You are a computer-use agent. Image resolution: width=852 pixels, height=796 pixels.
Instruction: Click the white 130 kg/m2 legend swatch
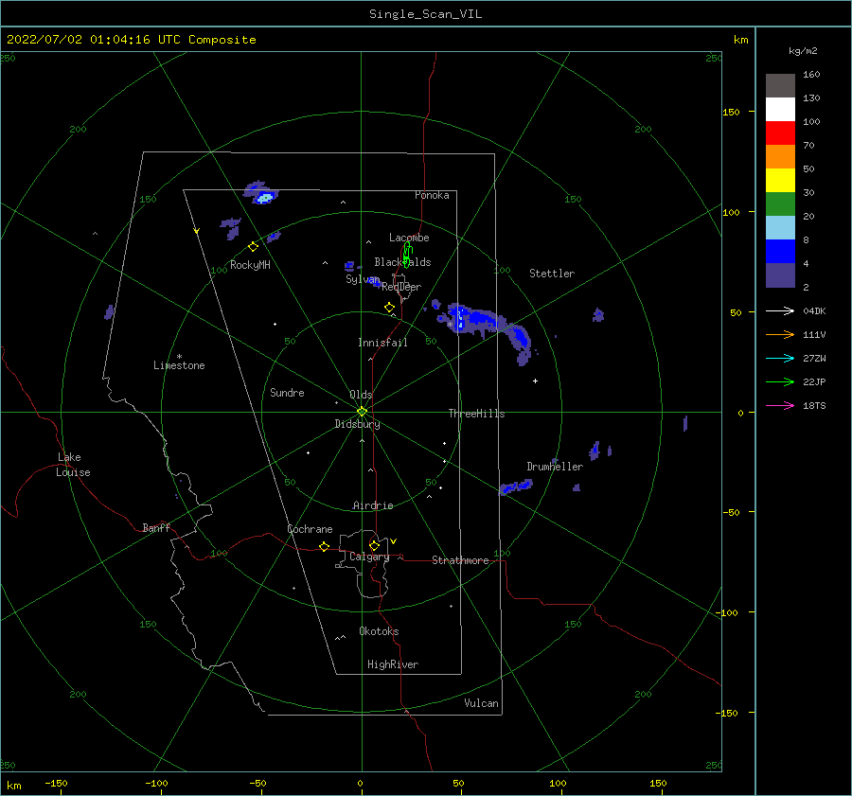[x=780, y=110]
